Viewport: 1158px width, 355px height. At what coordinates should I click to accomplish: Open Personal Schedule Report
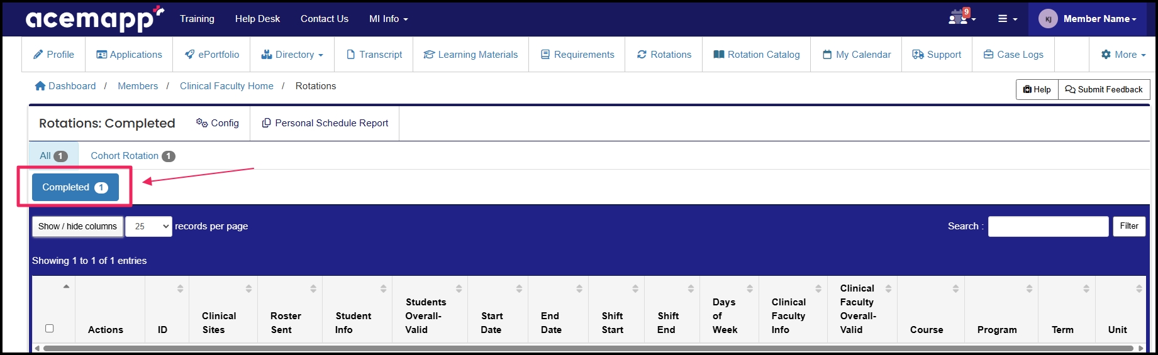click(x=325, y=123)
